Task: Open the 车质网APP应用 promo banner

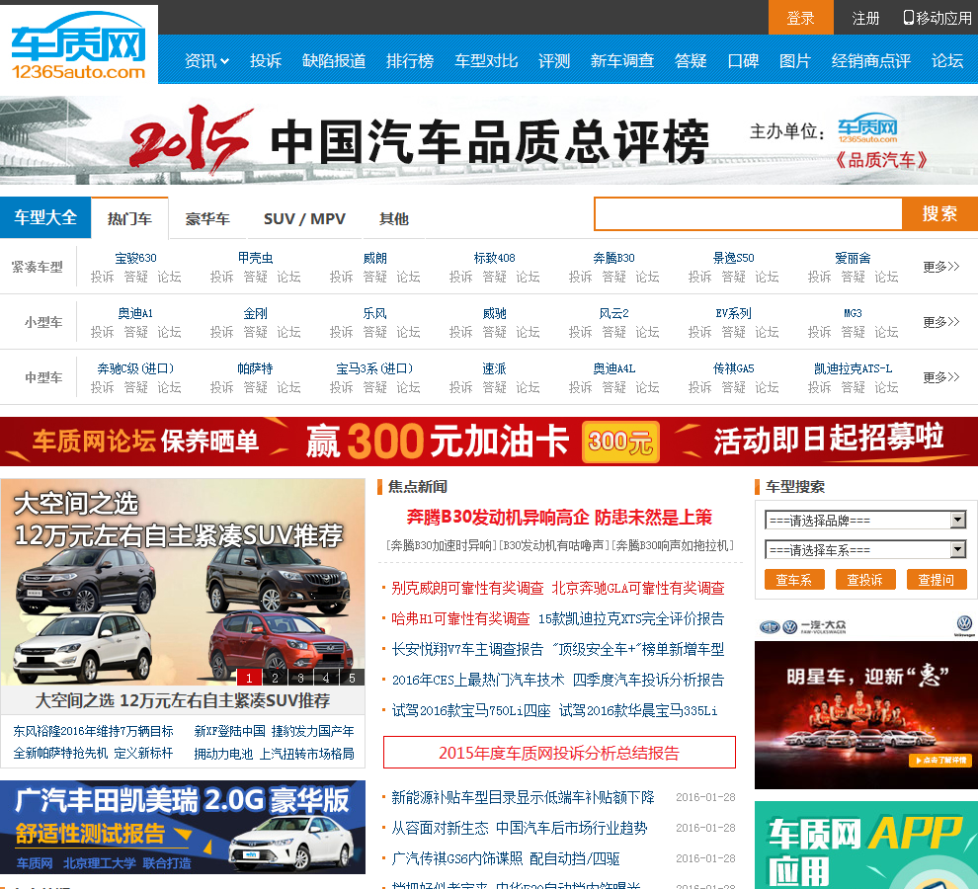Action: pyautogui.click(x=866, y=846)
